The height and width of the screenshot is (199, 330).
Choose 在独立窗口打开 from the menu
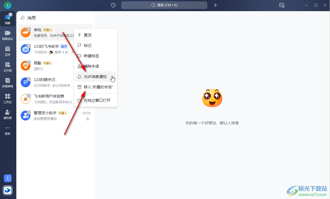click(x=95, y=100)
